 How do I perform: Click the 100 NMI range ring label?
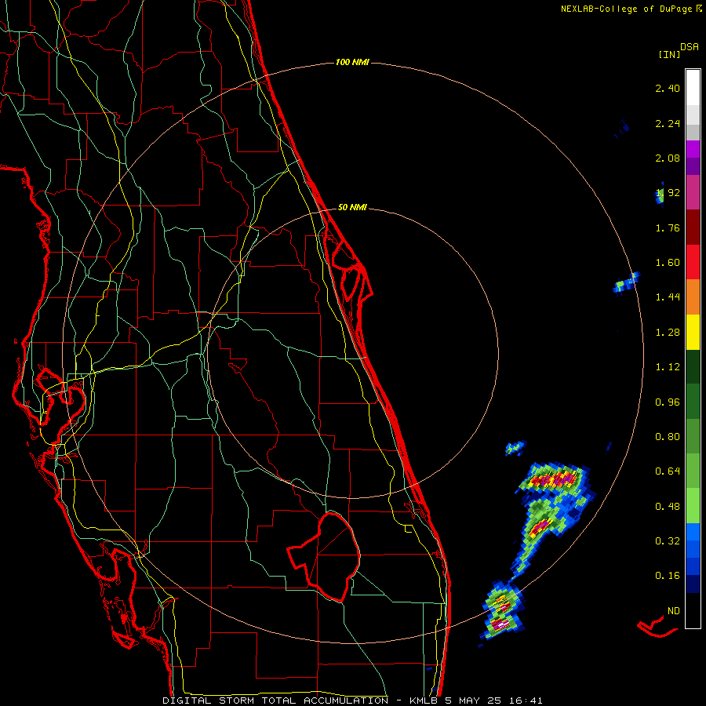pyautogui.click(x=352, y=62)
